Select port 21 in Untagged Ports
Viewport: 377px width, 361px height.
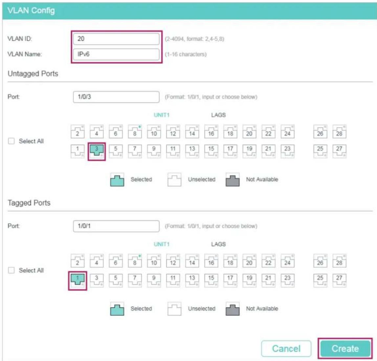pyautogui.click(x=268, y=151)
